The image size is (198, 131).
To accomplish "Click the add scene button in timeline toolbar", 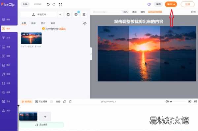I will pyautogui.click(x=41, y=102).
